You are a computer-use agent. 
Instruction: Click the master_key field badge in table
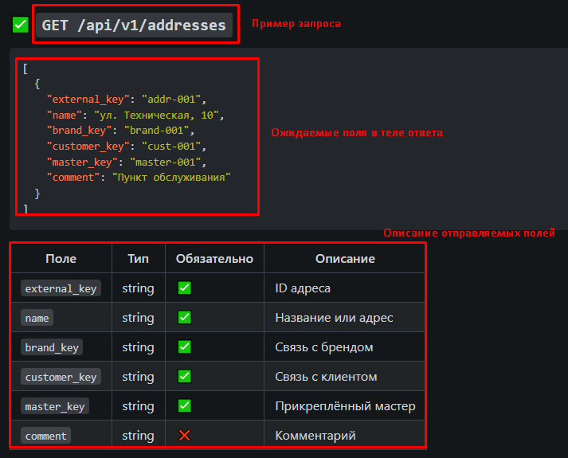point(54,406)
